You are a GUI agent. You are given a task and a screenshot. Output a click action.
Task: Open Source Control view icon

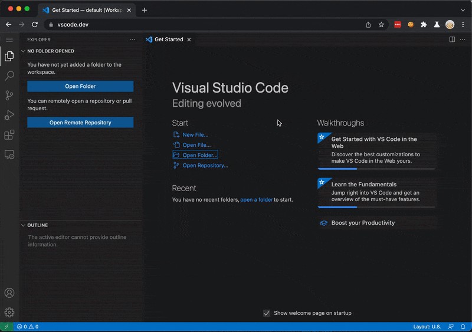[x=9, y=96]
